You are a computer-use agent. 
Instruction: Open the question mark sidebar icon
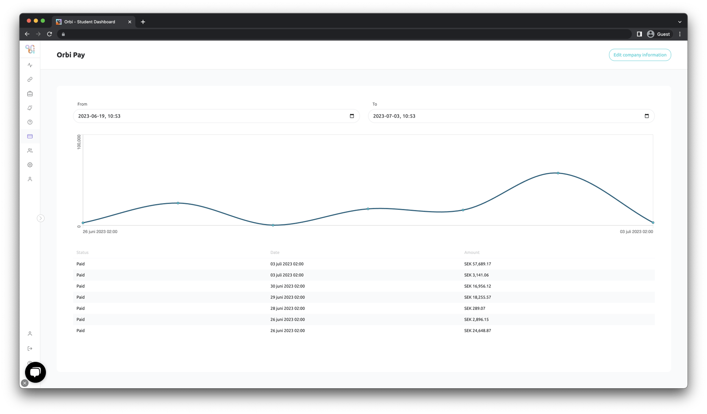(30, 122)
